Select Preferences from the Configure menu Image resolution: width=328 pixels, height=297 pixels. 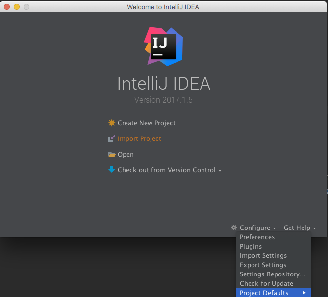[257, 237]
